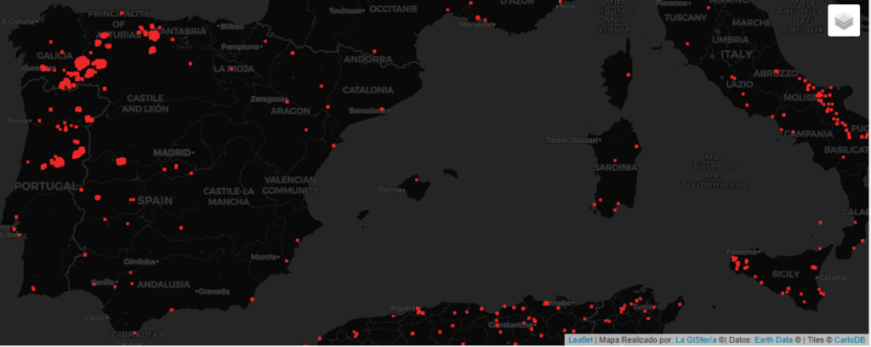Click the fire marker beside the Zaragoza label

coord(287,101)
